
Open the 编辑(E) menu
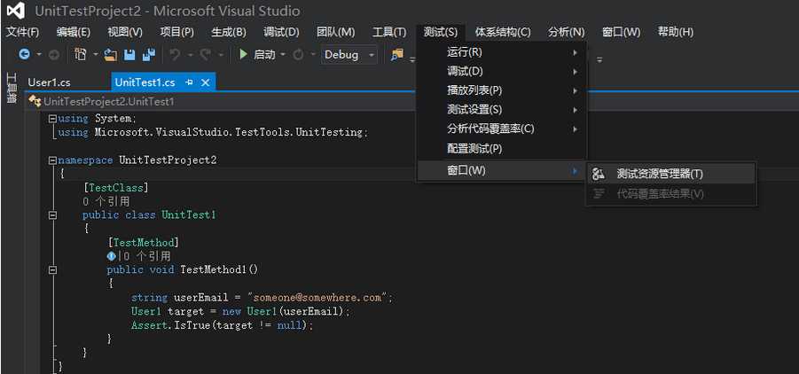pos(74,32)
